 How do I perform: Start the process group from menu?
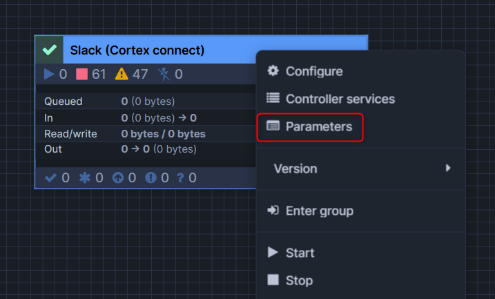(300, 253)
